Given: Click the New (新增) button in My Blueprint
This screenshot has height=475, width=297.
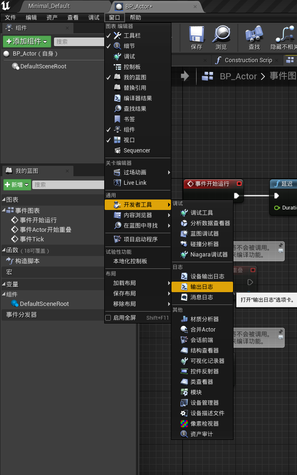Looking at the screenshot, I should (x=17, y=185).
